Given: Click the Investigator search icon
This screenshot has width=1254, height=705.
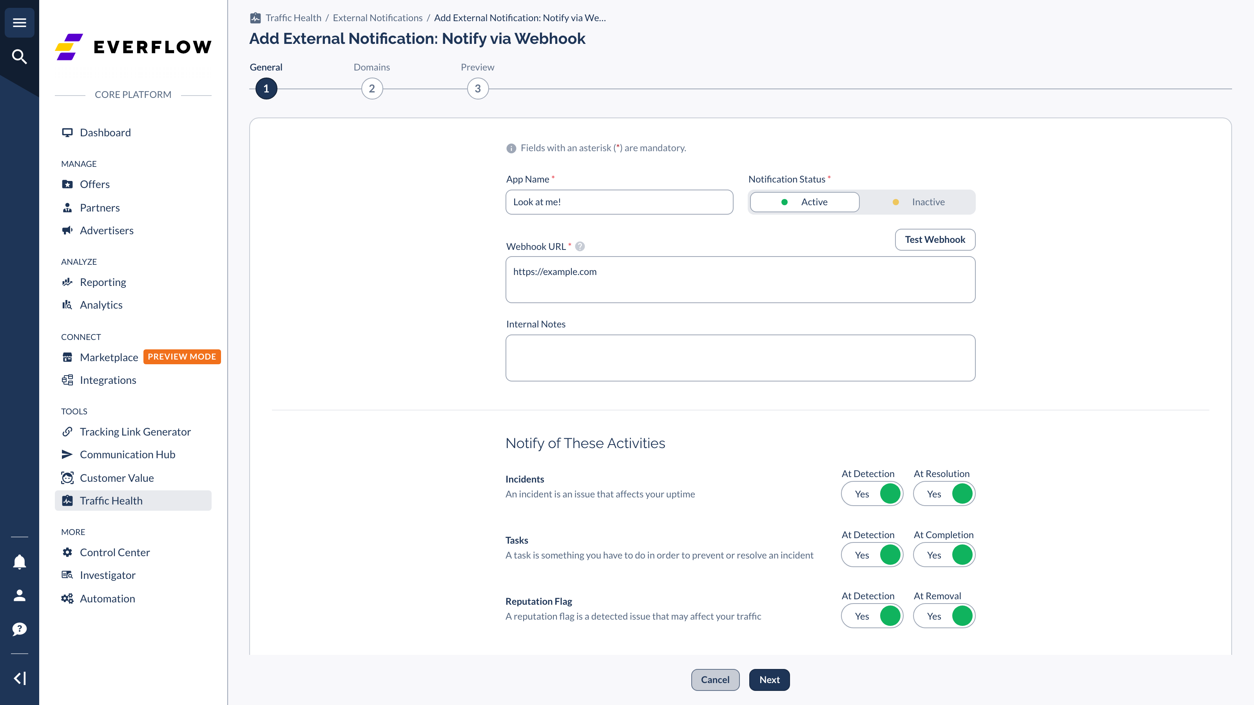Looking at the screenshot, I should pos(67,575).
